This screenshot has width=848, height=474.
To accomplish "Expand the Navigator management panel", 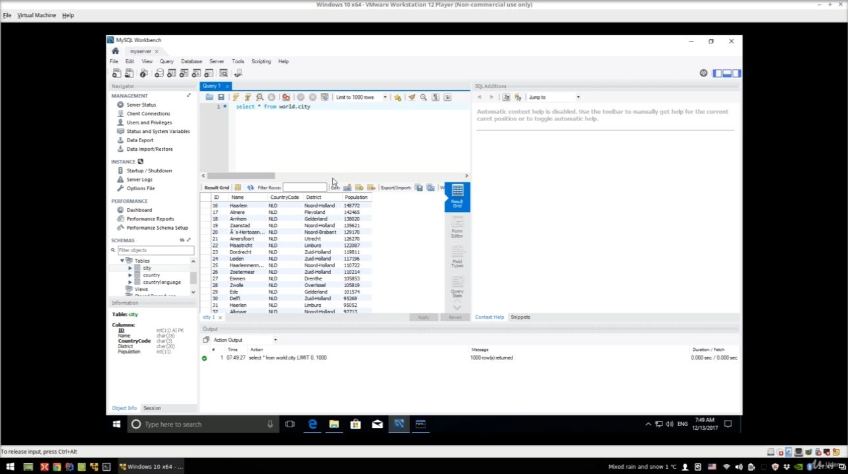I will [189, 95].
